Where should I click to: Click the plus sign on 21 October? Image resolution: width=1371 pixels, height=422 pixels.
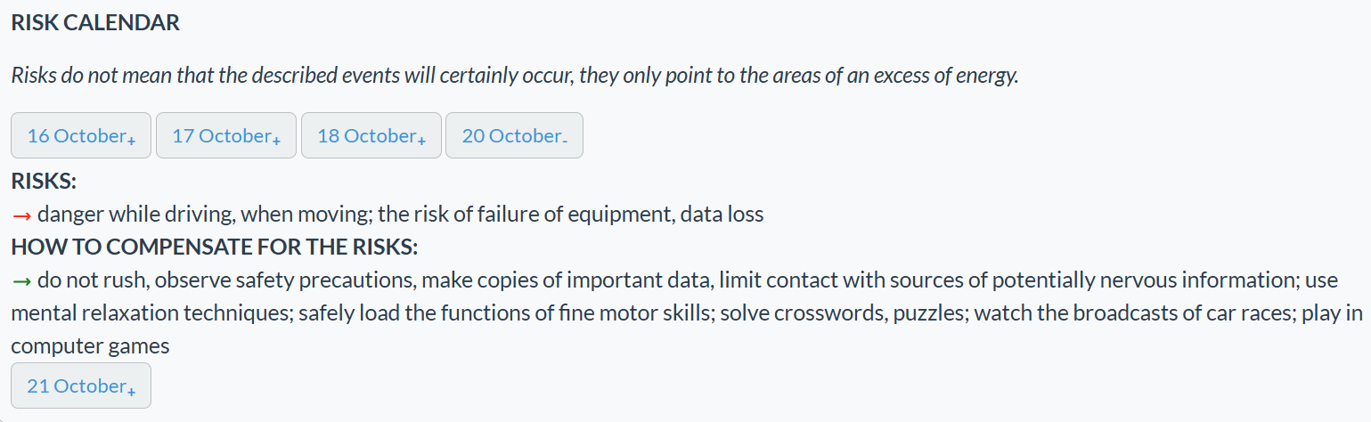click(131, 391)
